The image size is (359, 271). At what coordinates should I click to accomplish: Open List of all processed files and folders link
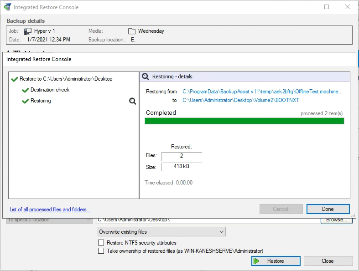tap(50, 210)
